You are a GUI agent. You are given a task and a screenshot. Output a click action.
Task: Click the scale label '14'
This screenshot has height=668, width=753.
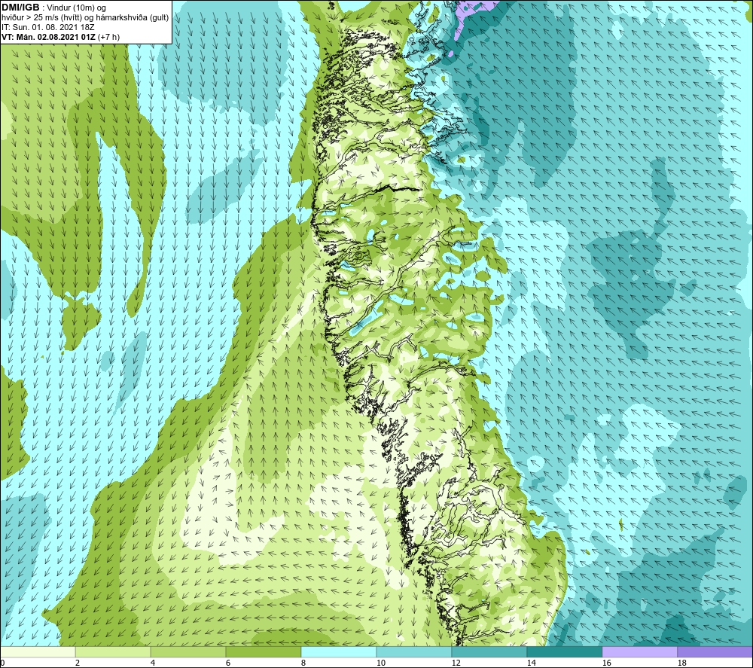click(x=531, y=663)
